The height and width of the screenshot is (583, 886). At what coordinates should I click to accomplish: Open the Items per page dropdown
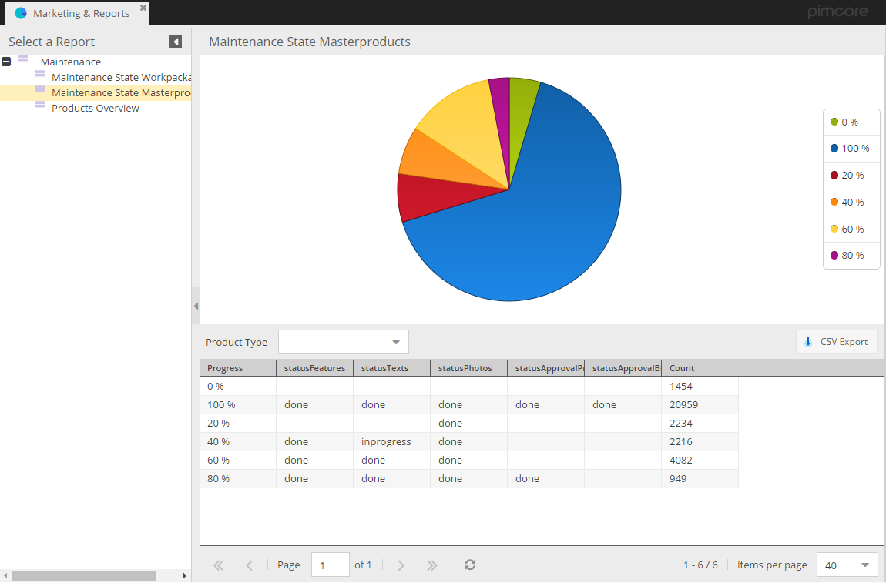point(865,565)
